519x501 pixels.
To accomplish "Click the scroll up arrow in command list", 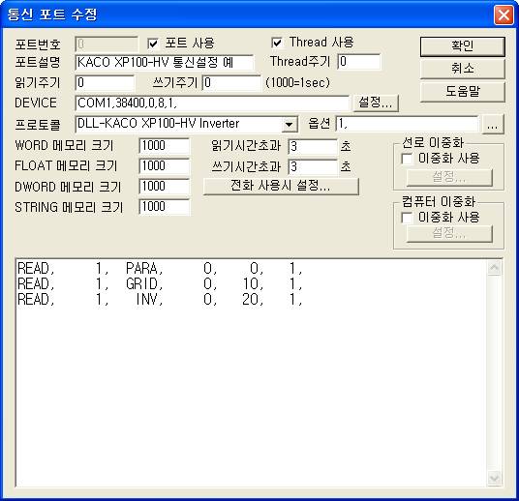I will [x=495, y=268].
